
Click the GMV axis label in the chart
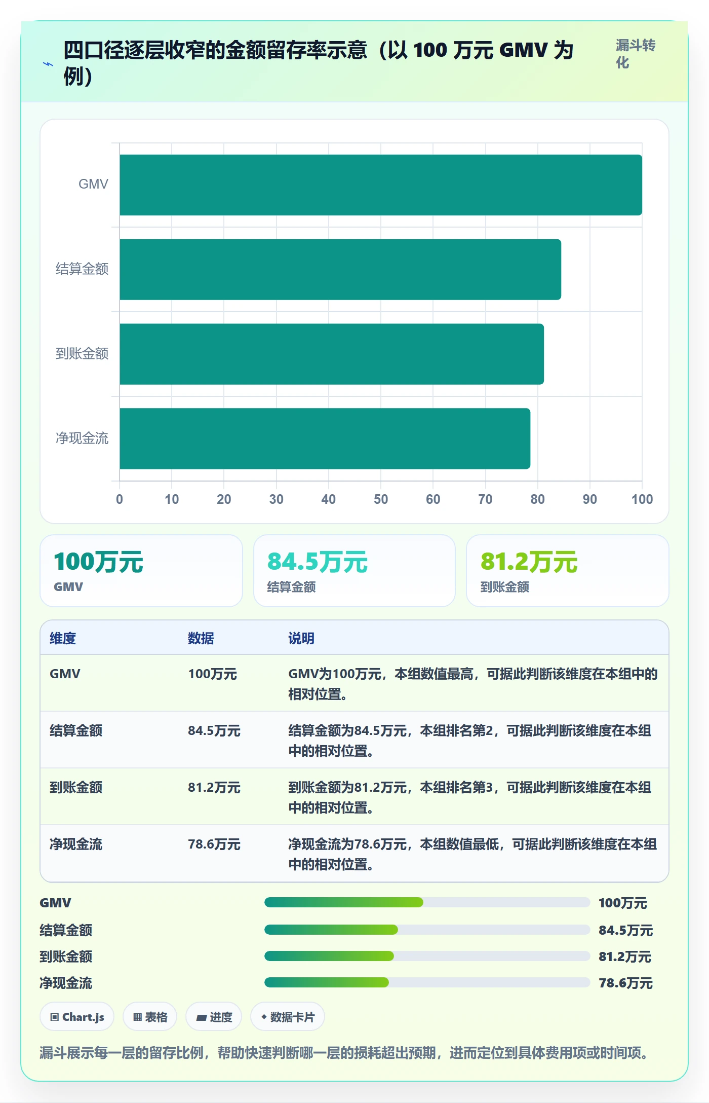93,184
